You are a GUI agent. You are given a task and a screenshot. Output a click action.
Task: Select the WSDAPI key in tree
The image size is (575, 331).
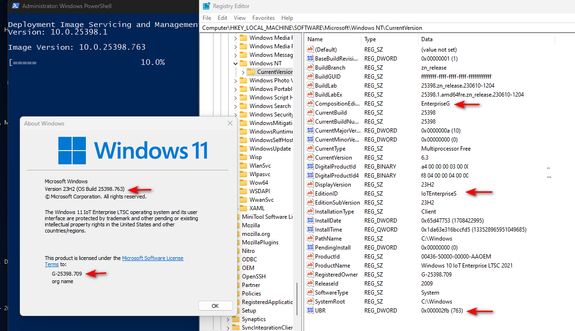[x=260, y=191]
